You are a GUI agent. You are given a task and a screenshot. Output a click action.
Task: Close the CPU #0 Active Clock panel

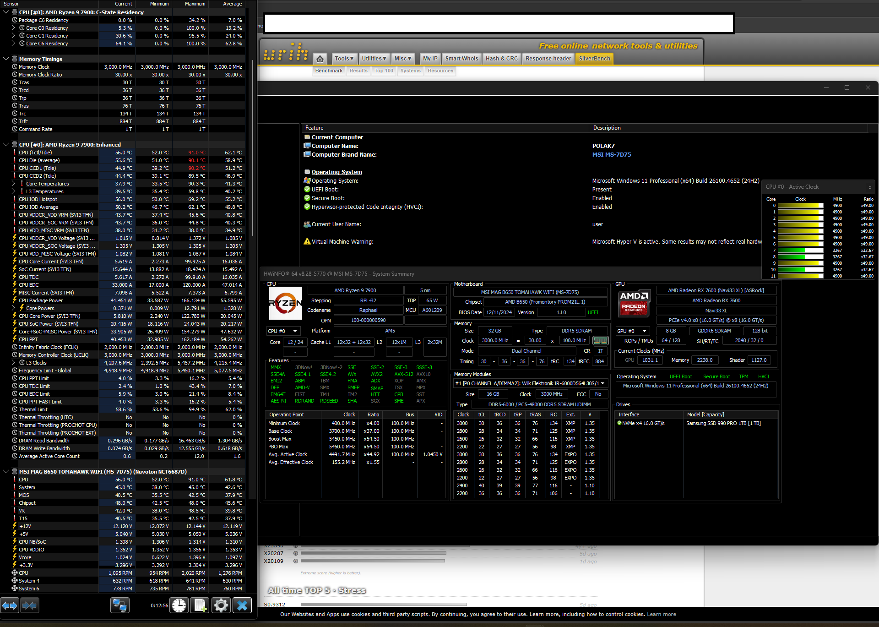(x=870, y=187)
